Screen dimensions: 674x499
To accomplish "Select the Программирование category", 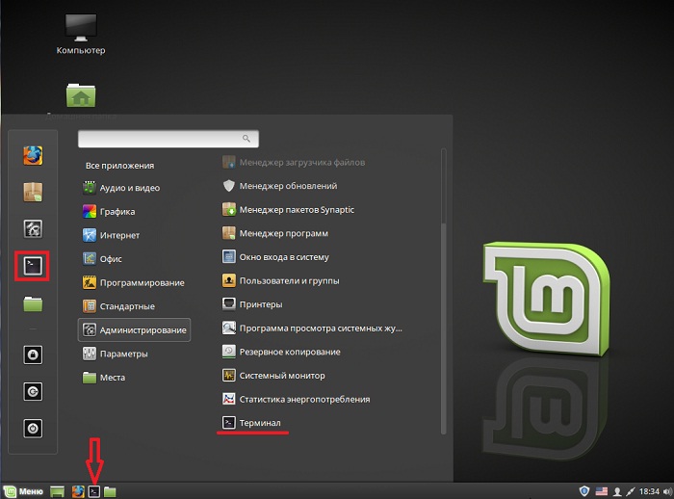I will pos(134,282).
